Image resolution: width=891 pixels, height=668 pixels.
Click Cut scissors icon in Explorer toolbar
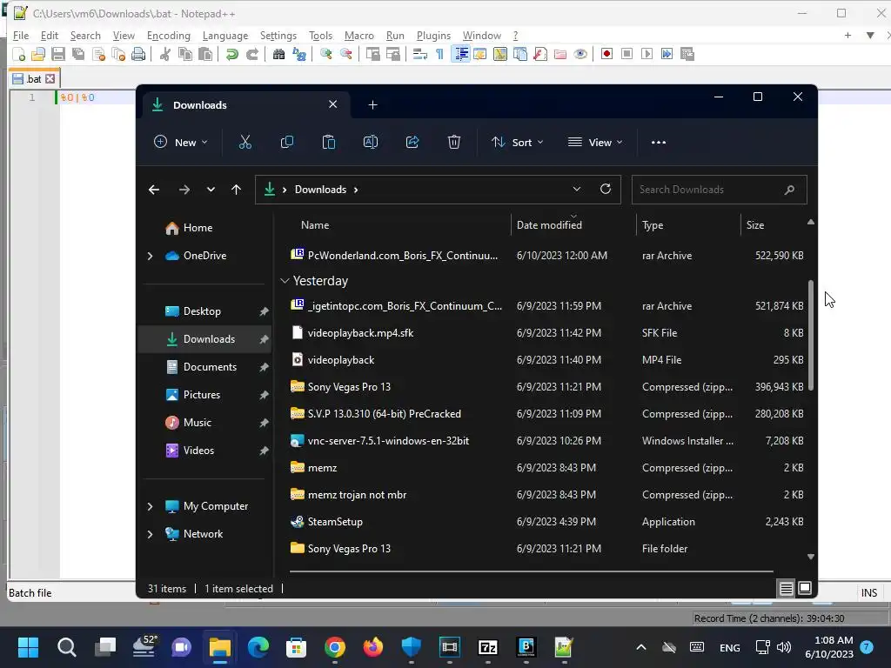click(245, 142)
